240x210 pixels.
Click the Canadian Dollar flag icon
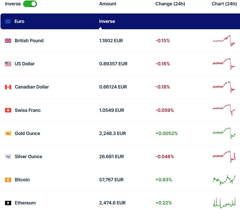[x=8, y=87]
